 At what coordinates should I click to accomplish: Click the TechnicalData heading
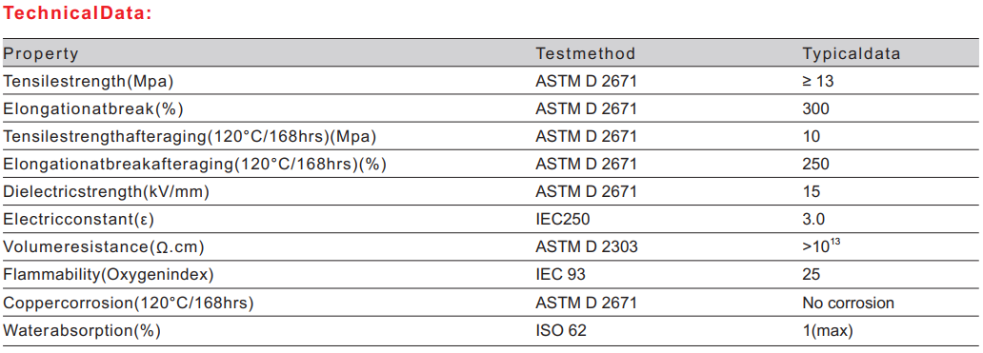[78, 13]
